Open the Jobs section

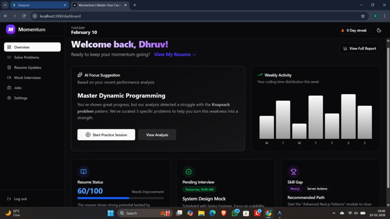[32, 88]
